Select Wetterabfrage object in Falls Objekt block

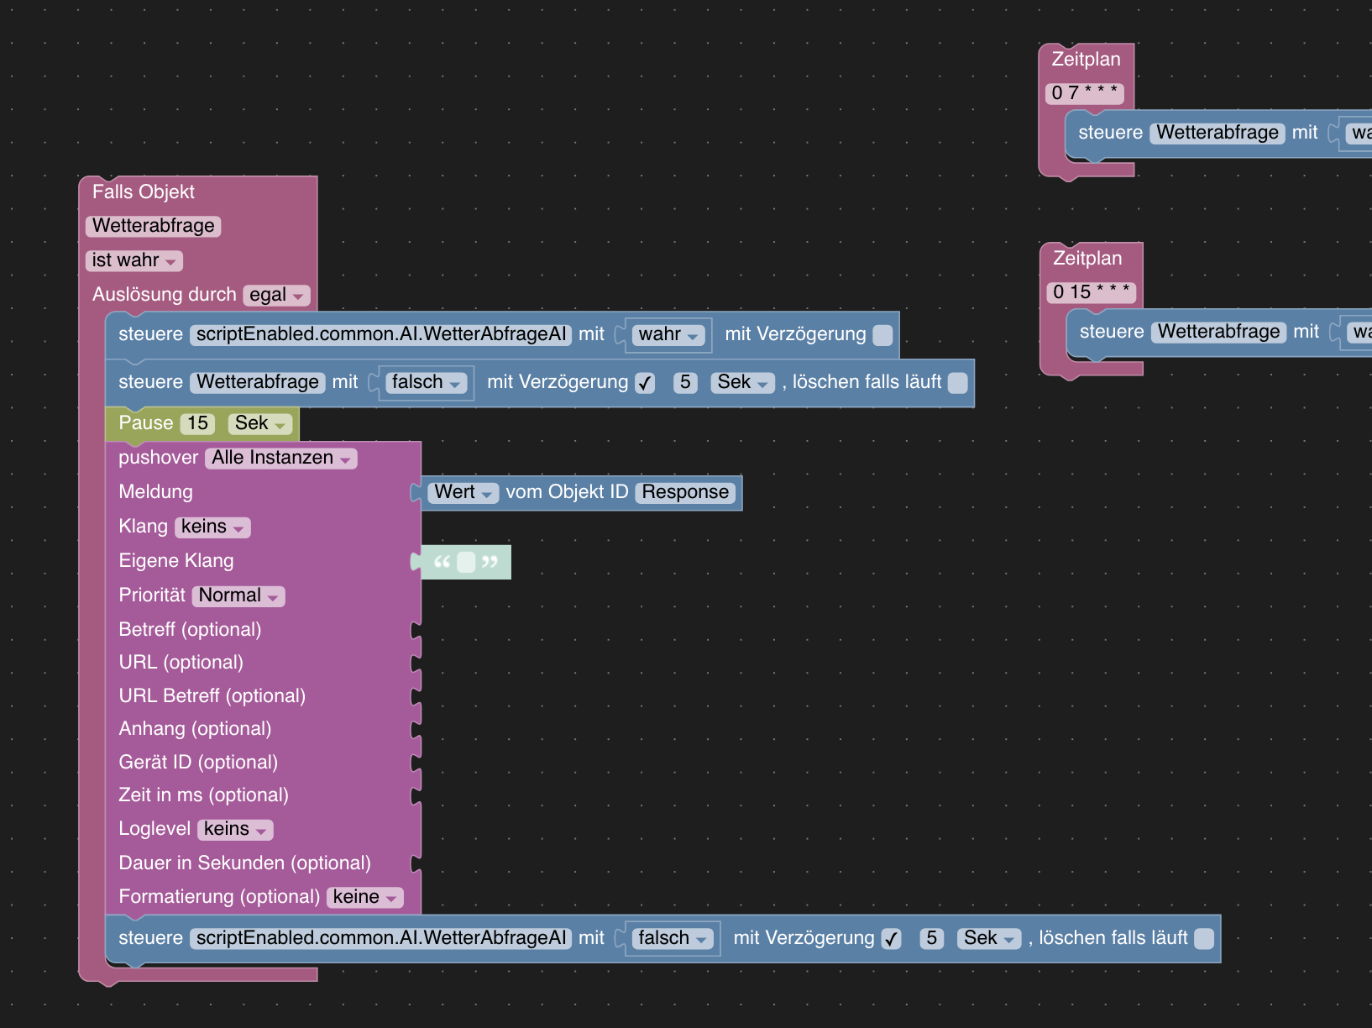(x=153, y=226)
